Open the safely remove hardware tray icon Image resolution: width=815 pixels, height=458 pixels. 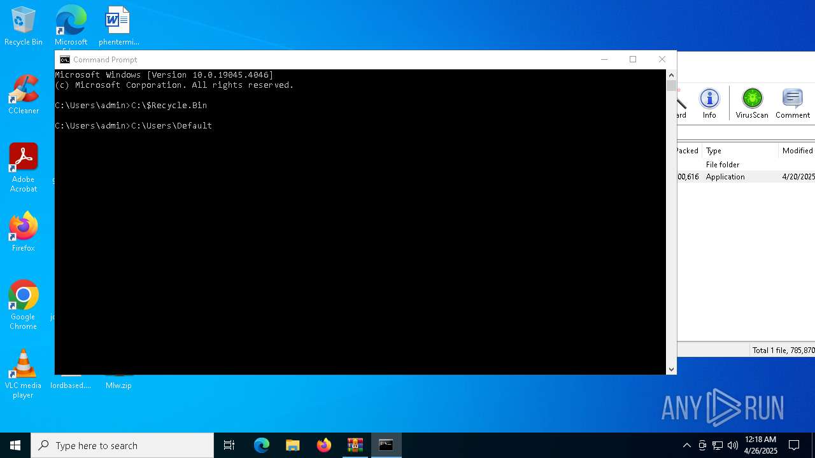click(x=702, y=445)
